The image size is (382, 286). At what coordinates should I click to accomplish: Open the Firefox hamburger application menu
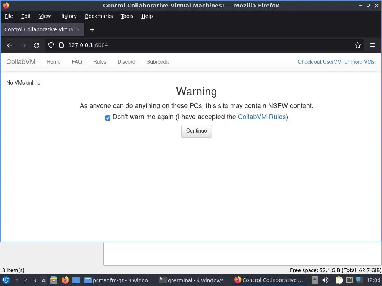[372, 45]
